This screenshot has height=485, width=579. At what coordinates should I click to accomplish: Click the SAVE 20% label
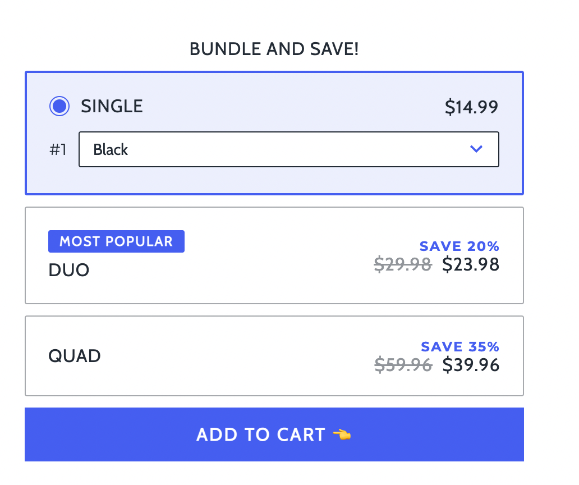click(x=459, y=246)
